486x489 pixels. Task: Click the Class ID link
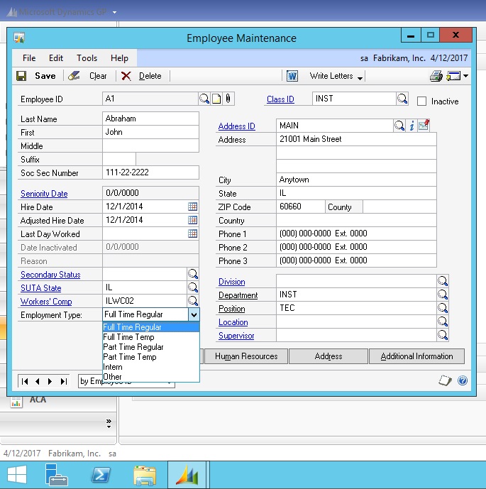pos(280,99)
